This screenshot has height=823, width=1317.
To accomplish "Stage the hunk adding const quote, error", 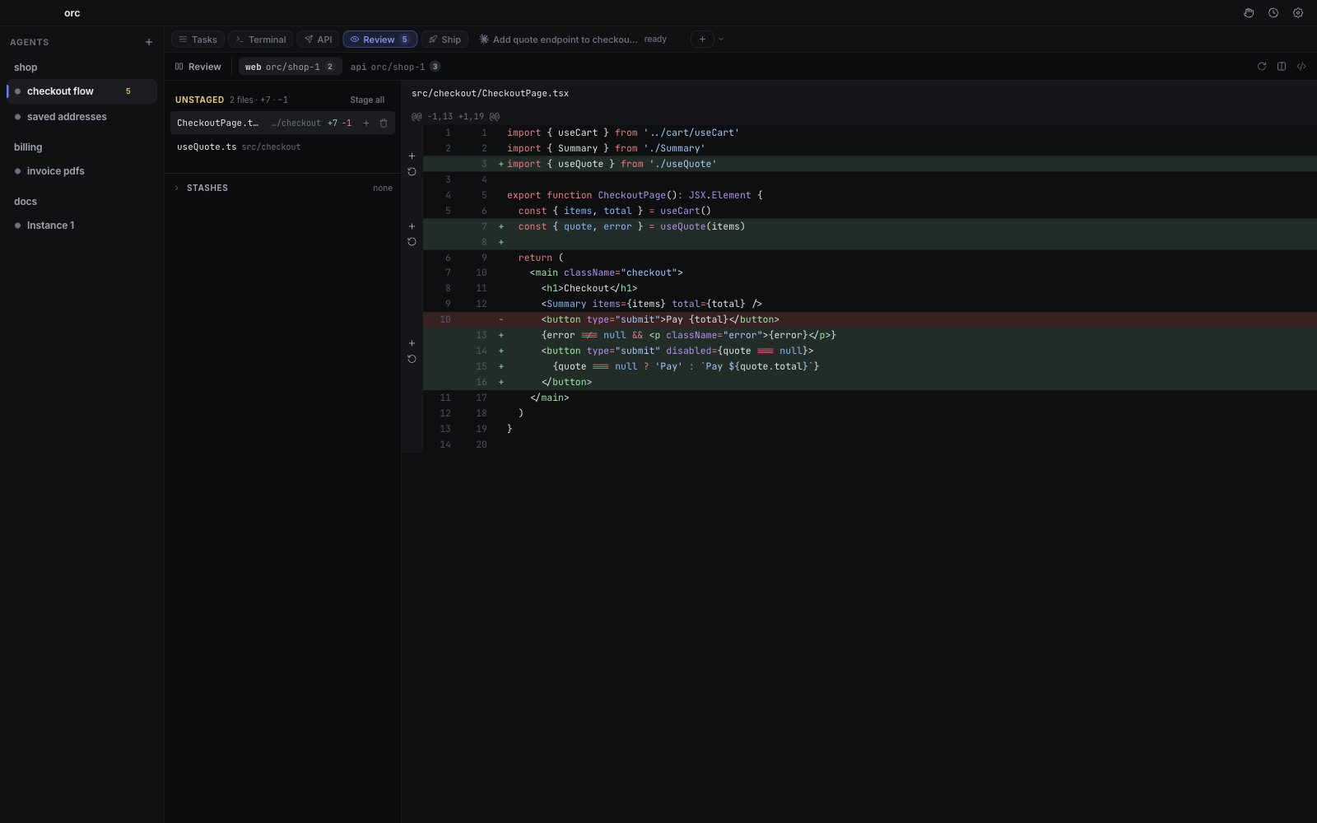I will coord(412,226).
